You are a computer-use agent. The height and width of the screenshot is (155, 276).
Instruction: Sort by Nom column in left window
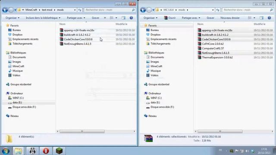tap(62, 24)
